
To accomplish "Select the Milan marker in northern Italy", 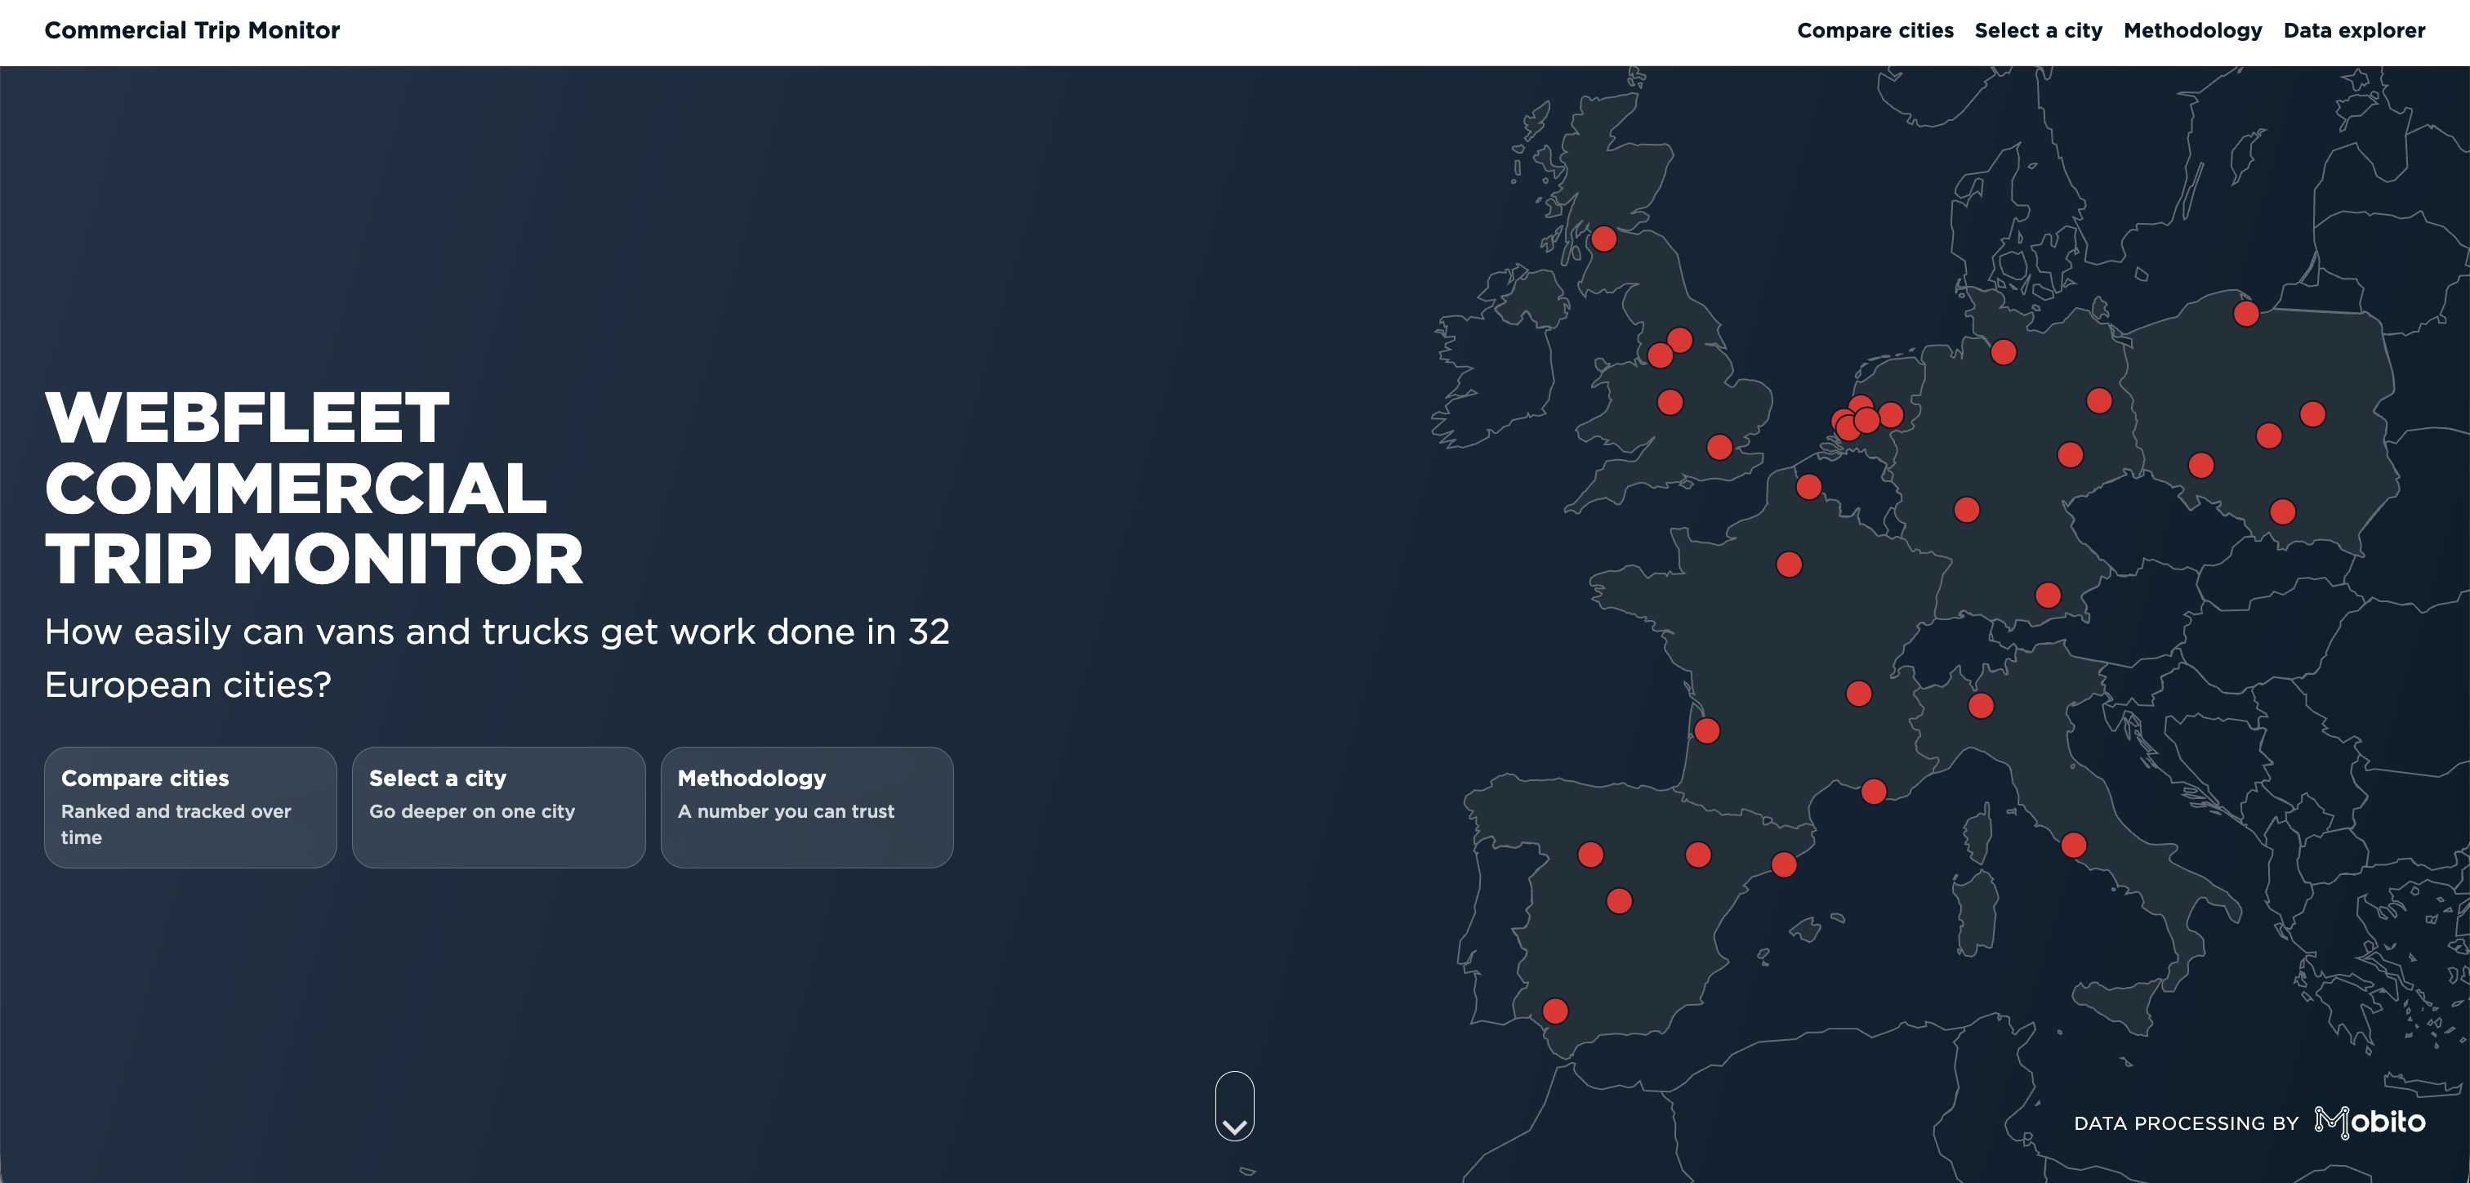I will click(x=1981, y=706).
